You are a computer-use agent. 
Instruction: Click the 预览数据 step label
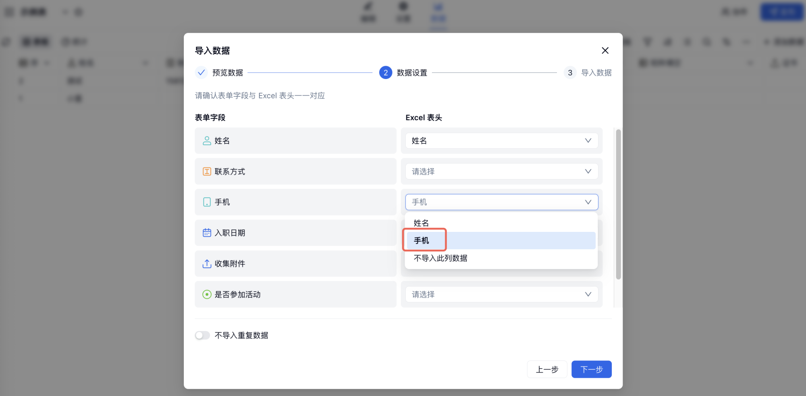coord(228,73)
